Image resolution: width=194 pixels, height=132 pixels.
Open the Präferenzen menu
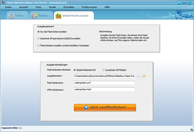(89, 7)
